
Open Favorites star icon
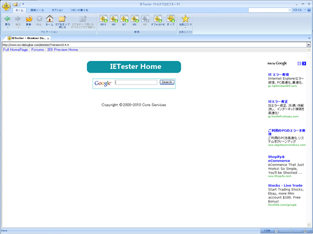point(185,19)
